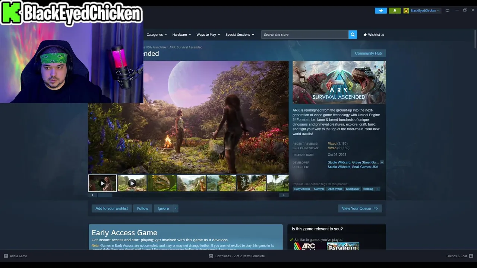The width and height of the screenshot is (477, 268).
Task: Open Downloads status in bottom bar
Action: coord(237,256)
